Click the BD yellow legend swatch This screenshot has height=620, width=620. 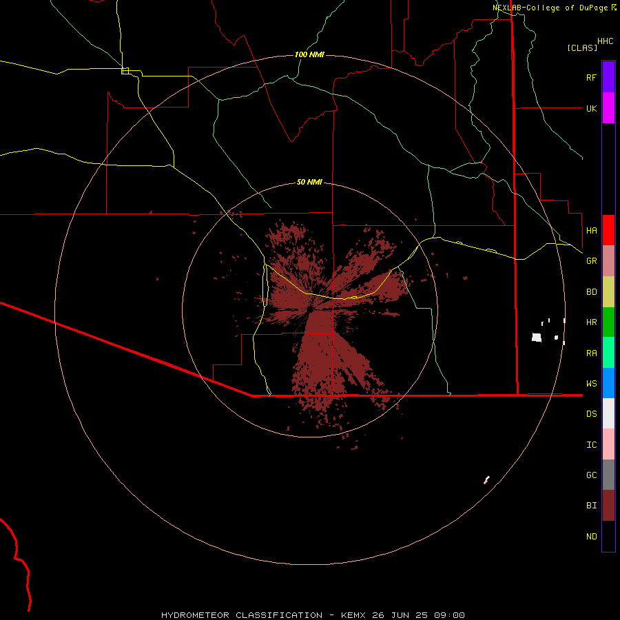[x=608, y=292]
